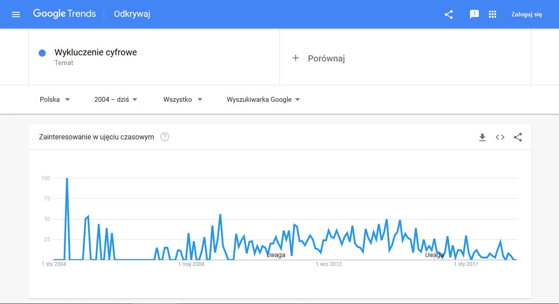Download the chart data as CSV

click(482, 137)
